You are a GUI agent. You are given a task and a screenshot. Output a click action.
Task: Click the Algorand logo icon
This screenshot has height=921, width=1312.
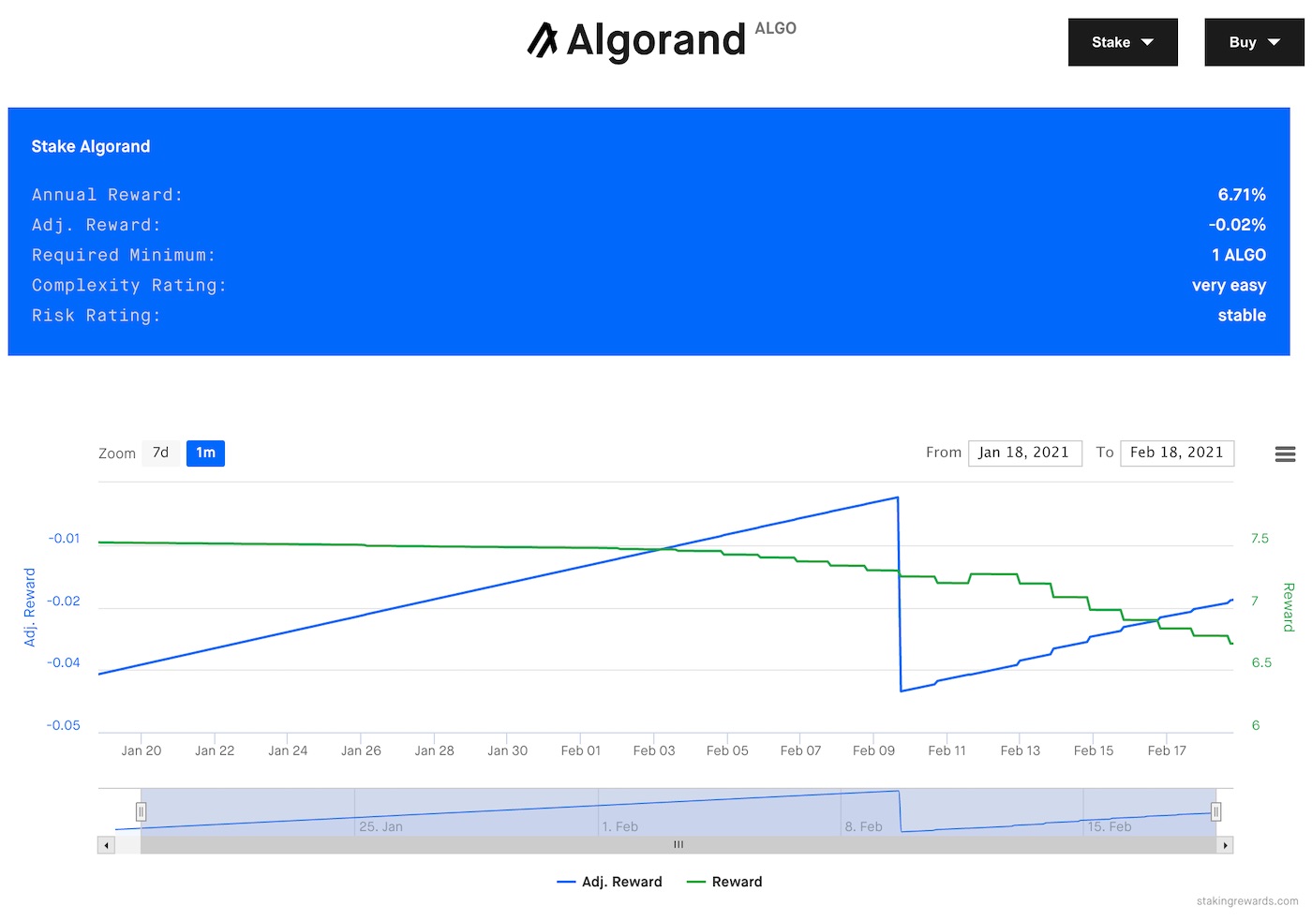(x=543, y=40)
